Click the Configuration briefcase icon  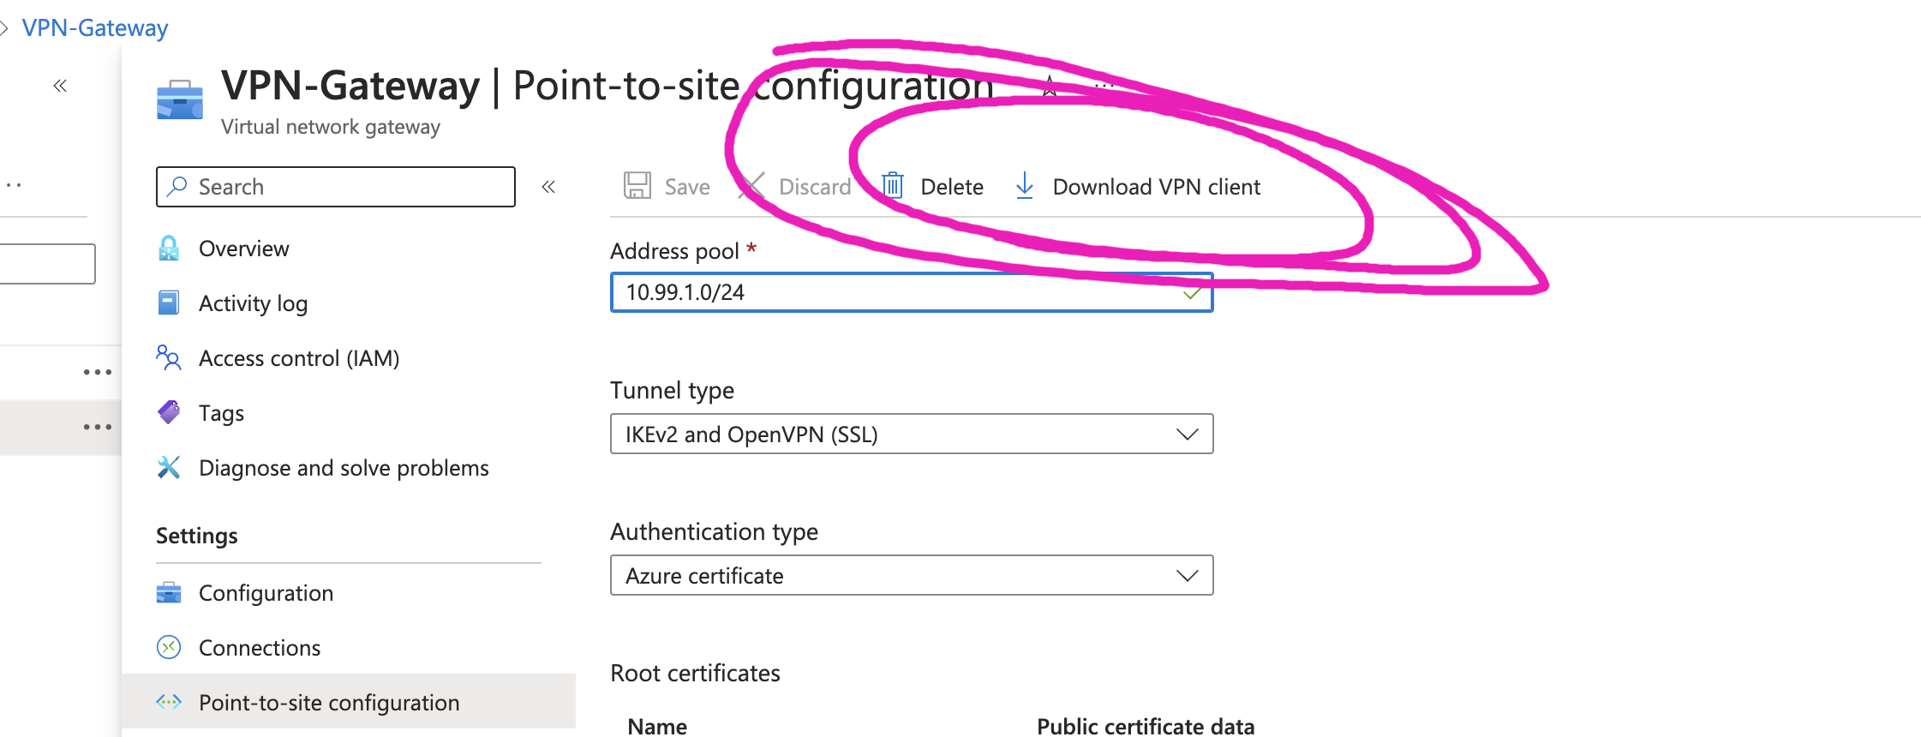[169, 592]
